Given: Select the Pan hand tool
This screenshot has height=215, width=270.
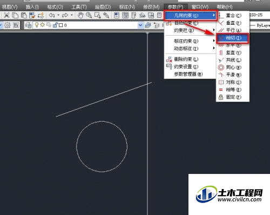Looking at the screenshot, I should 80,15.
